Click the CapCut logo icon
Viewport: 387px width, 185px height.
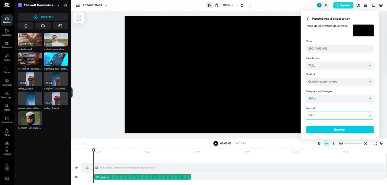(x=7, y=5)
